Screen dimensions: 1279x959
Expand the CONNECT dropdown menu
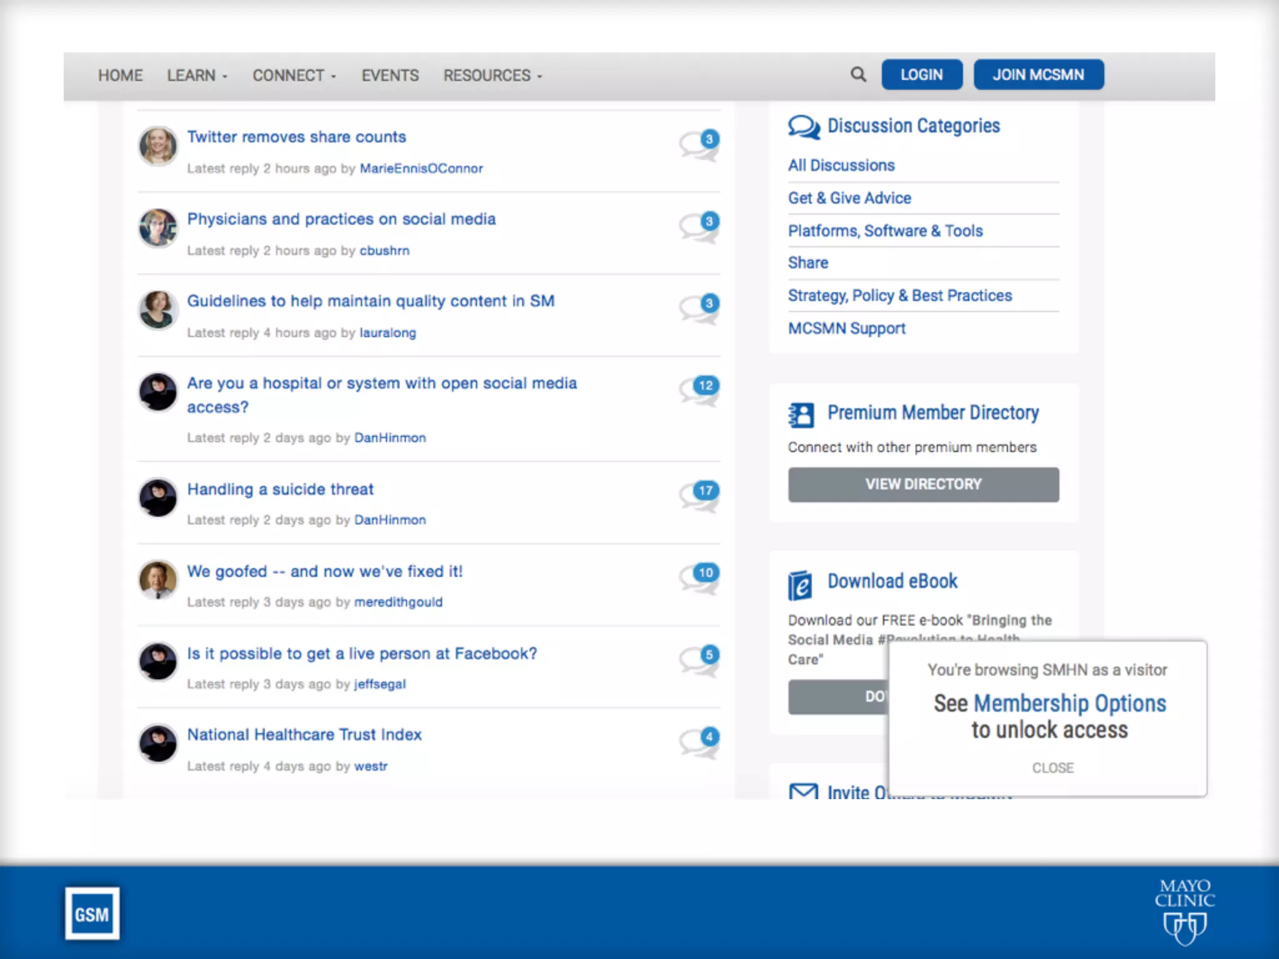294,76
